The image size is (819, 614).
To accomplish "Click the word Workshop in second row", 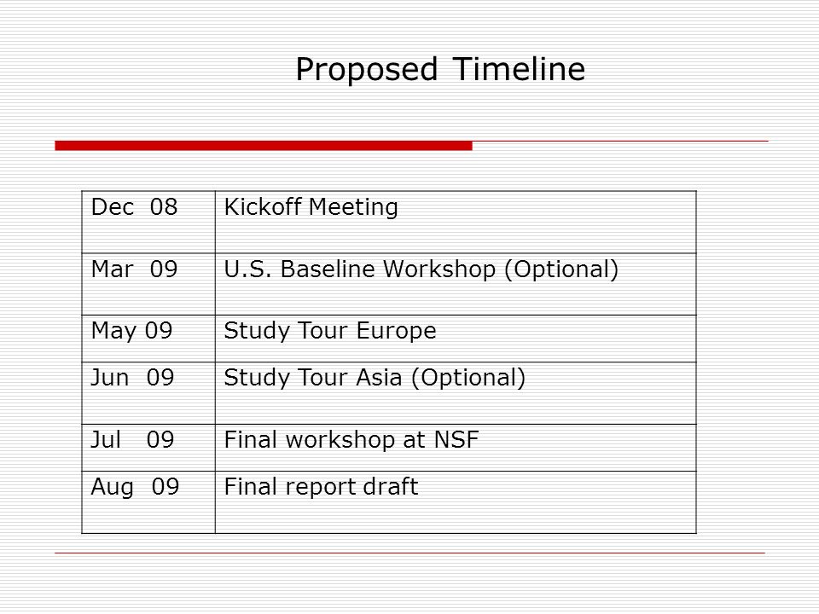I will click(439, 269).
